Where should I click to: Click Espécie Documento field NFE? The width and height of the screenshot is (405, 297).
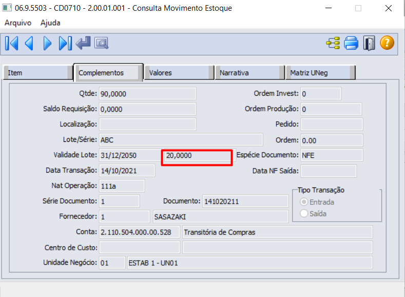point(332,155)
